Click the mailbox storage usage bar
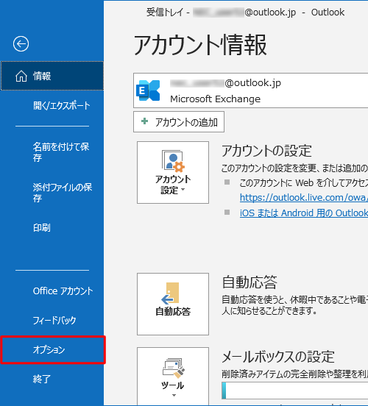 click(294, 391)
